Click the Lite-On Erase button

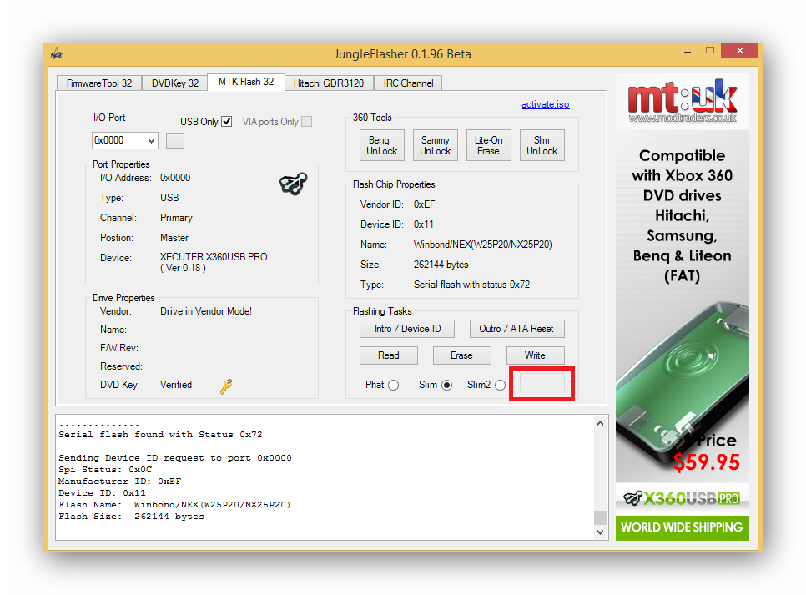(x=488, y=145)
